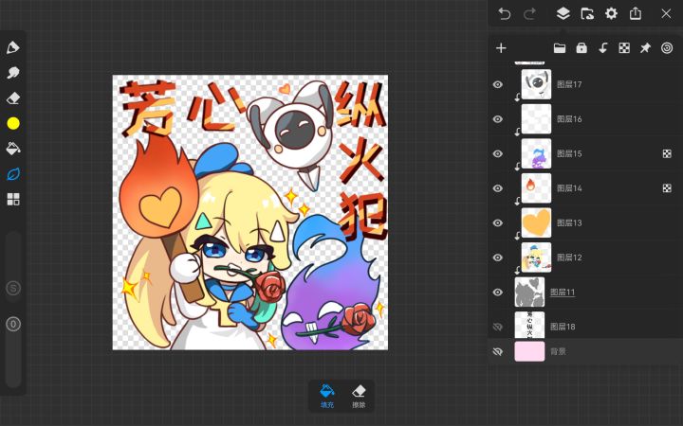This screenshot has width=683, height=426.
Task: Open the grid panel icon in left toolbar
Action: click(x=13, y=199)
